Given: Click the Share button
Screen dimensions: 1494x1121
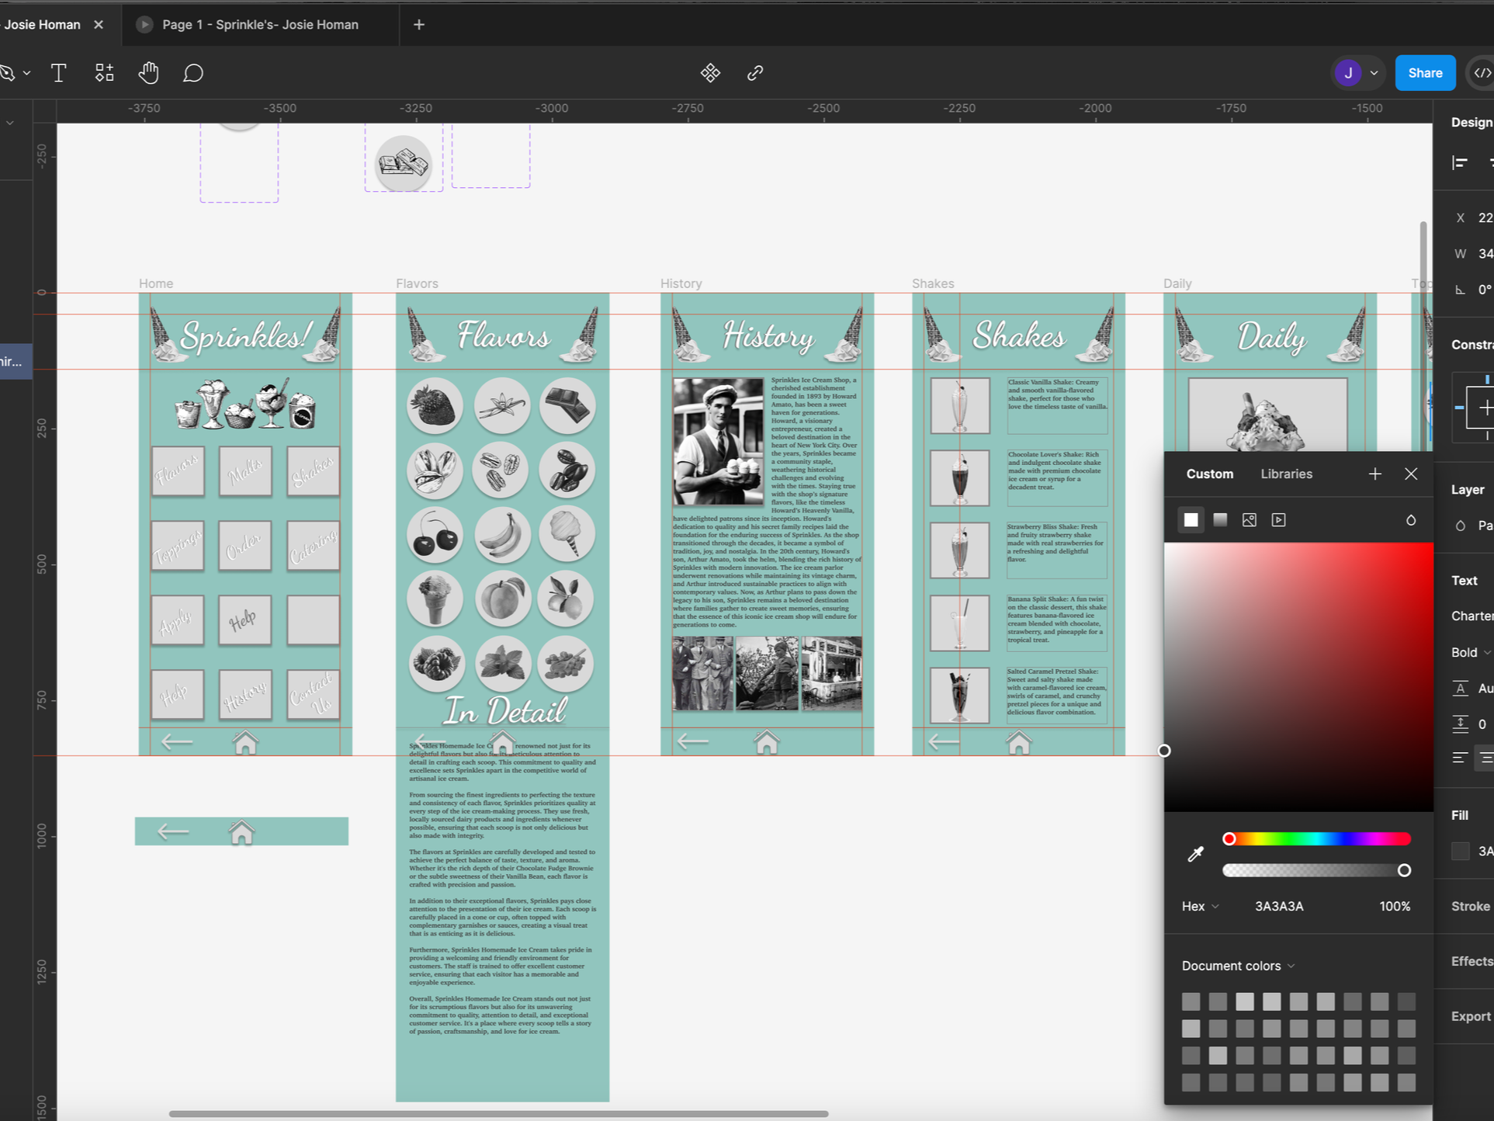Looking at the screenshot, I should pyautogui.click(x=1424, y=73).
